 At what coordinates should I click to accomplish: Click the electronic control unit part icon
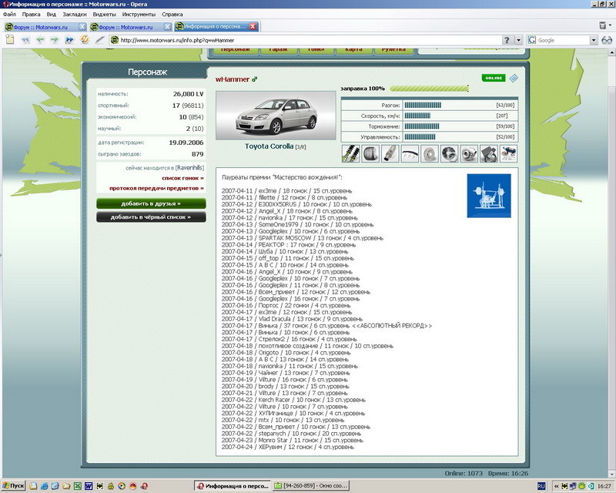tap(488, 153)
